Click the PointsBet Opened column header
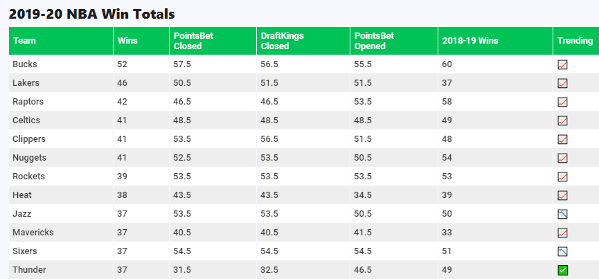Viewport: 599px width, 279px height. (374, 41)
